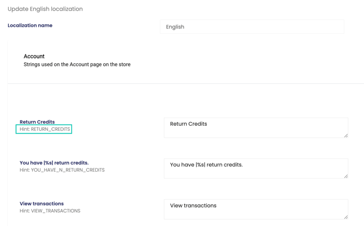Click the bold 'Return Credits' field label
Viewport: 364px width, 226px height.
click(x=37, y=122)
